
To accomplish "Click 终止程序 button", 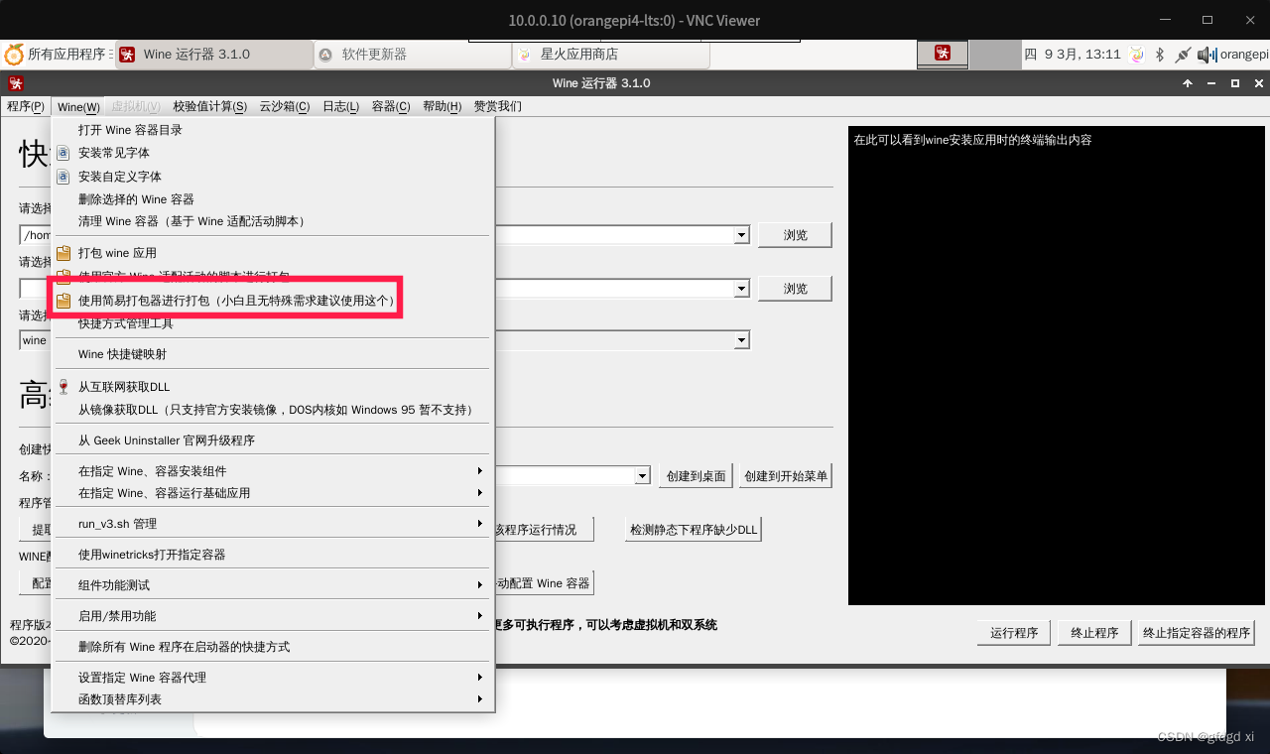I will point(1094,633).
